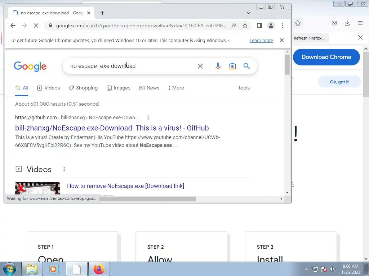This screenshot has height=276, width=369.
Task: Submit search with magnifier icon
Action: pos(246,66)
